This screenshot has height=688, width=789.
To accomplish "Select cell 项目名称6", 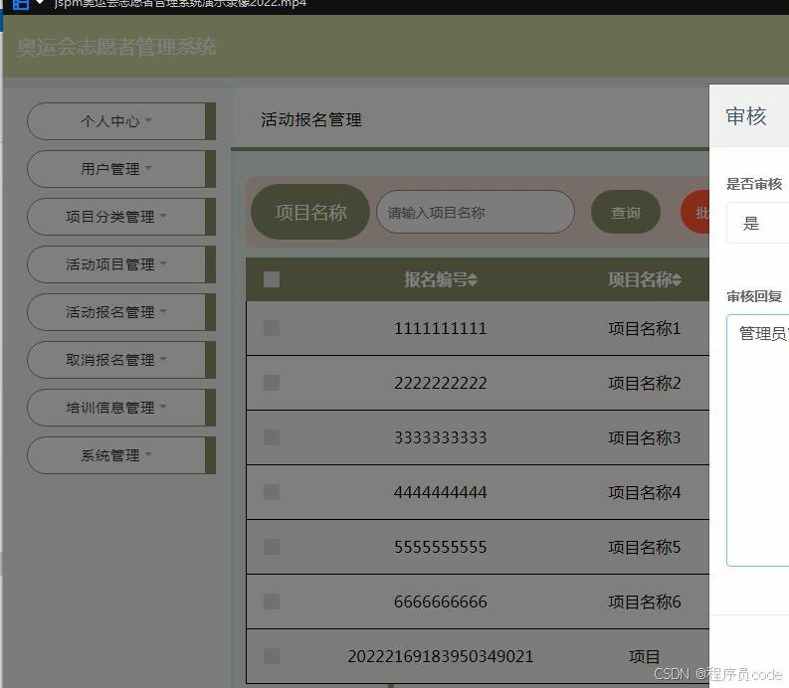I will 645,602.
